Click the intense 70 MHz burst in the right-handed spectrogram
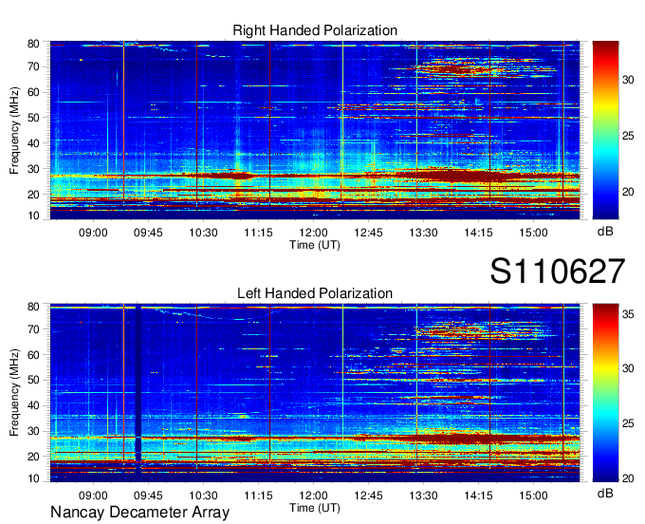The width and height of the screenshot is (645, 524). (454, 68)
